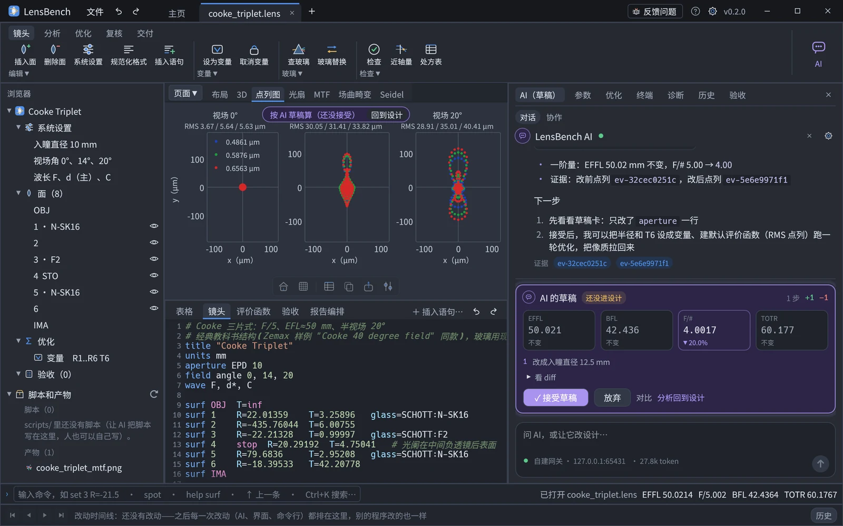
Task: Send the AI prompt with arrow button
Action: 820,463
